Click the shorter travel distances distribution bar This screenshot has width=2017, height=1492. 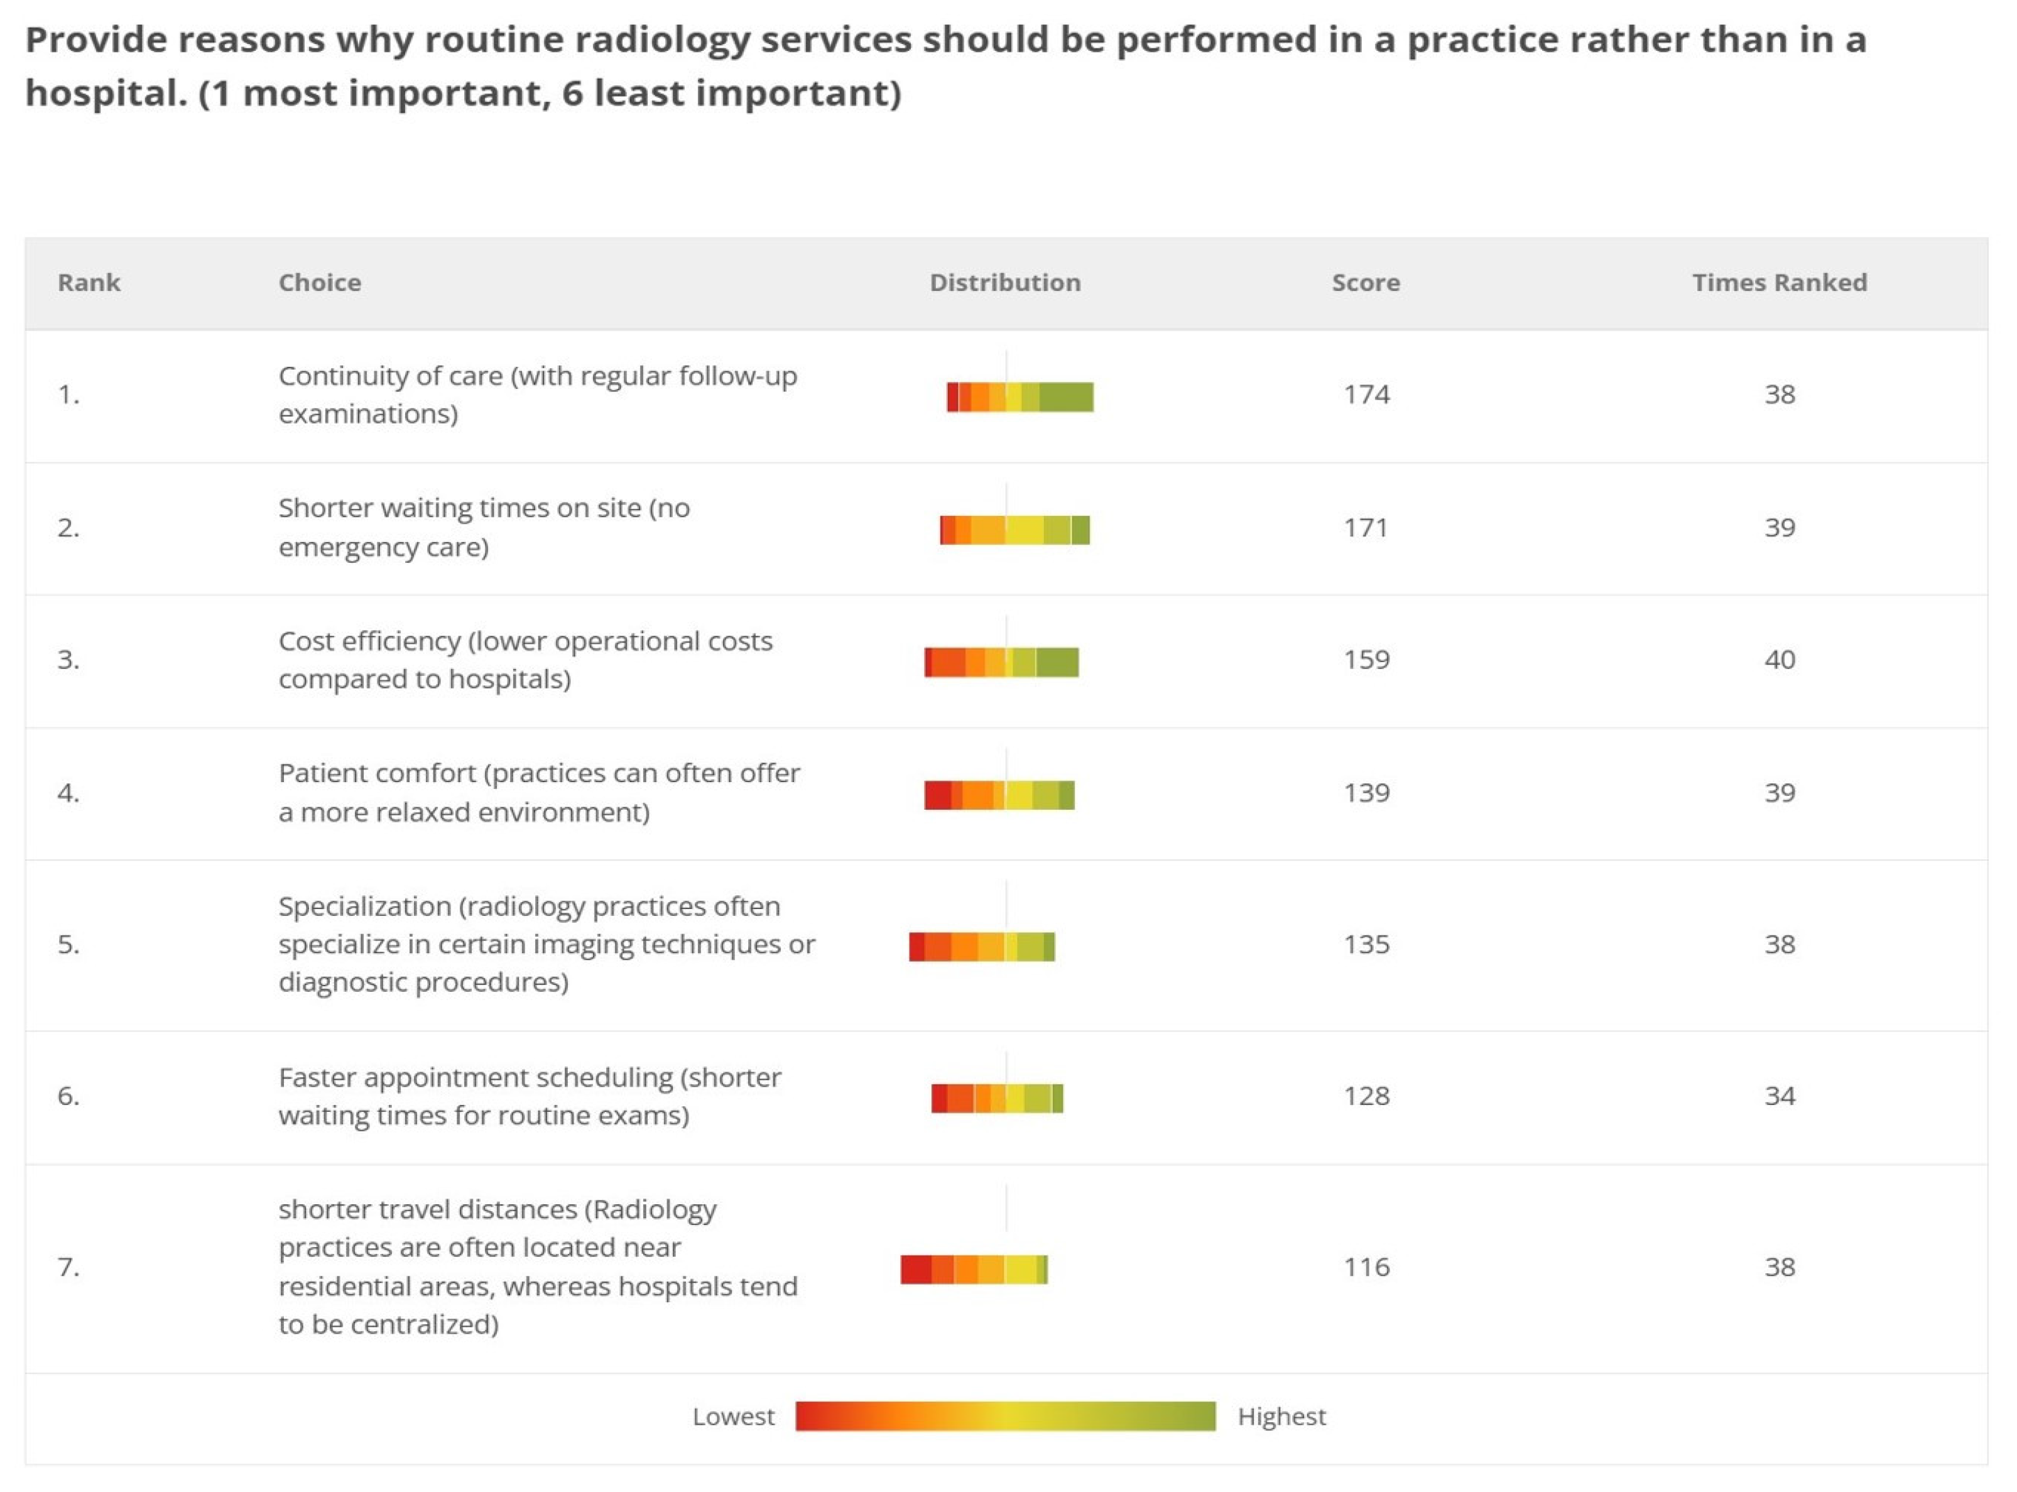[x=973, y=1269]
